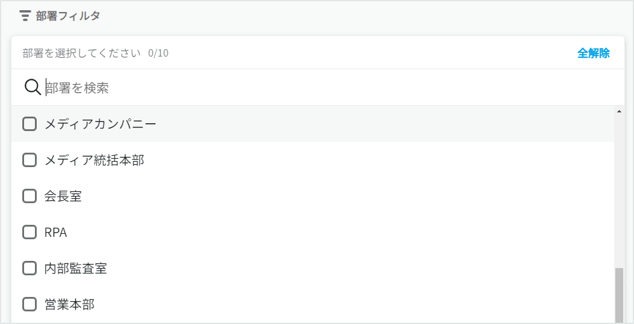Image resolution: width=634 pixels, height=324 pixels.
Task: Select the 営業本部 checkbox
Action: coord(29,304)
